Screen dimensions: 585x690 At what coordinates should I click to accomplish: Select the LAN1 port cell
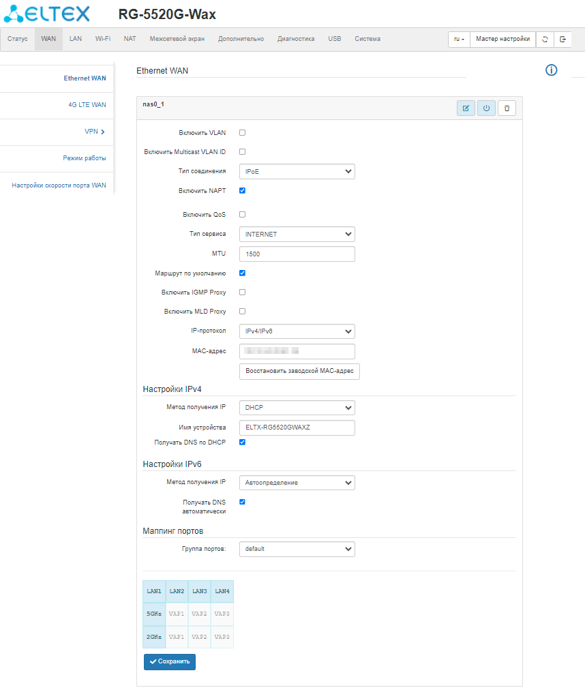154,590
